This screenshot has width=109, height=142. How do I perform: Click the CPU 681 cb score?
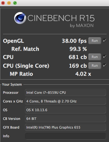(x=78, y=57)
